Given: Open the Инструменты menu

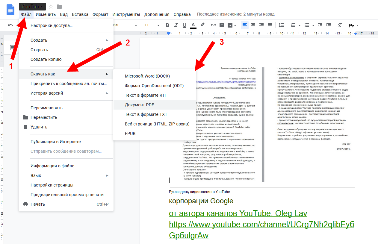Looking at the screenshot, I should click(126, 14).
